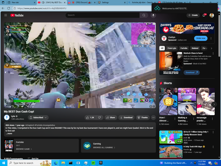Select the Related filter chip
This screenshot has width=221, height=166.
pyautogui.click(x=195, y=48)
